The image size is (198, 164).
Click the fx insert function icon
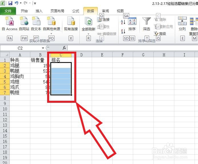coord(64,48)
